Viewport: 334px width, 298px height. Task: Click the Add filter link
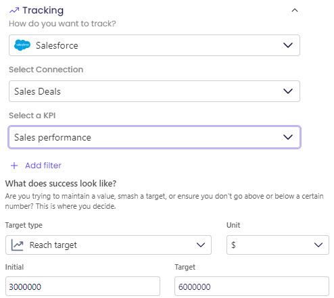(x=43, y=166)
